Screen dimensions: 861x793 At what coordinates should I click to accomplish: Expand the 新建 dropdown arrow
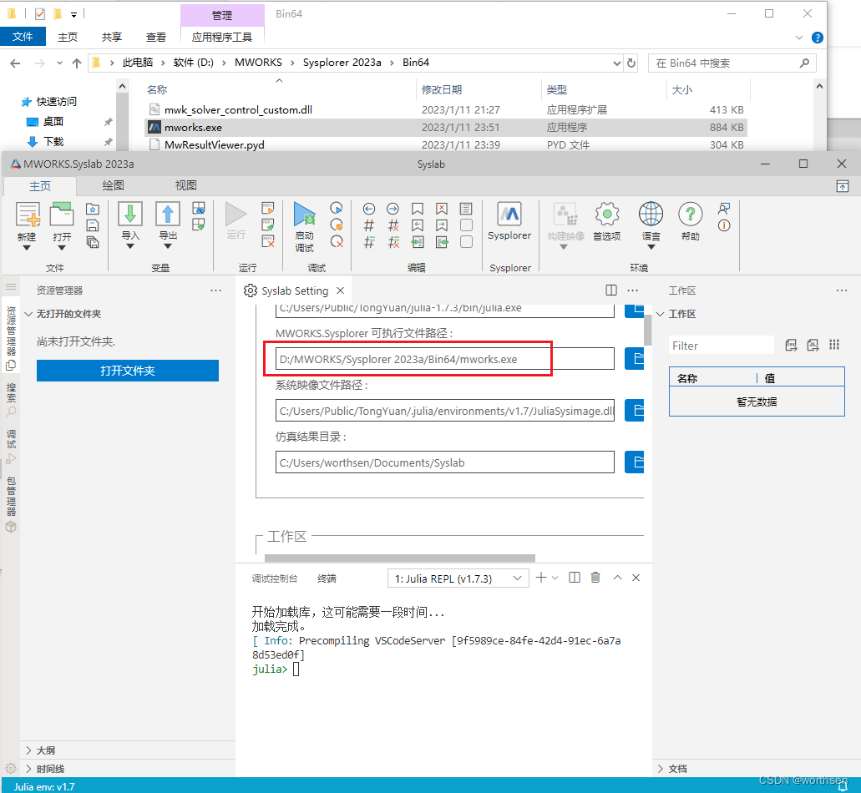pyautogui.click(x=27, y=248)
